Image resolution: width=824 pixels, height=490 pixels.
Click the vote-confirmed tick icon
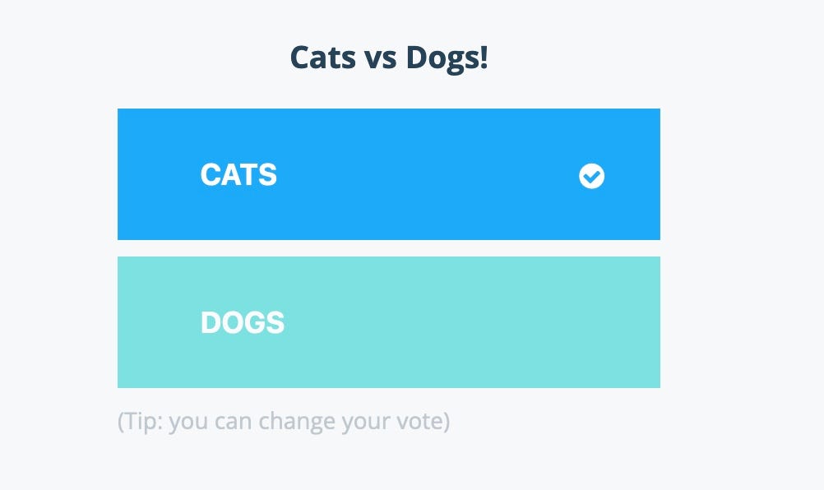click(592, 176)
